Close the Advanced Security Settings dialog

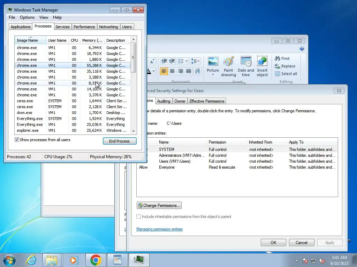click(x=339, y=90)
